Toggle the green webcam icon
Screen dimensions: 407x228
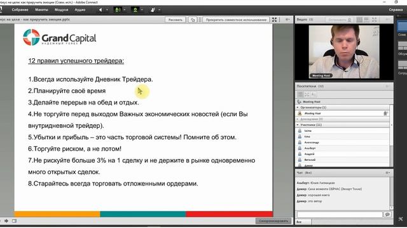pos(135,10)
